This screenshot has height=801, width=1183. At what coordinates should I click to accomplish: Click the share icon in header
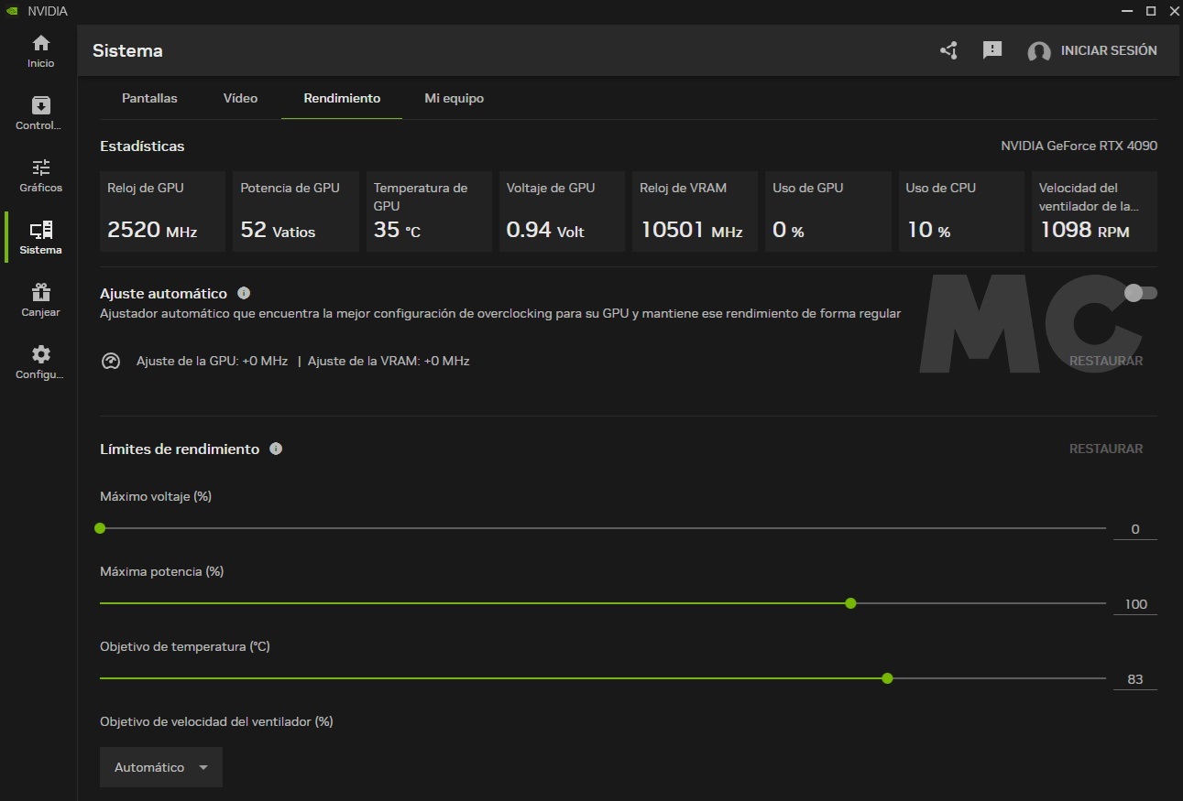coord(948,50)
